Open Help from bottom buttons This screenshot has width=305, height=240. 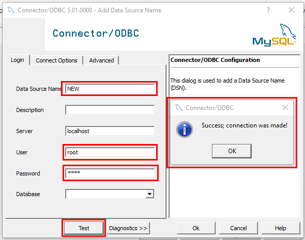point(281,228)
